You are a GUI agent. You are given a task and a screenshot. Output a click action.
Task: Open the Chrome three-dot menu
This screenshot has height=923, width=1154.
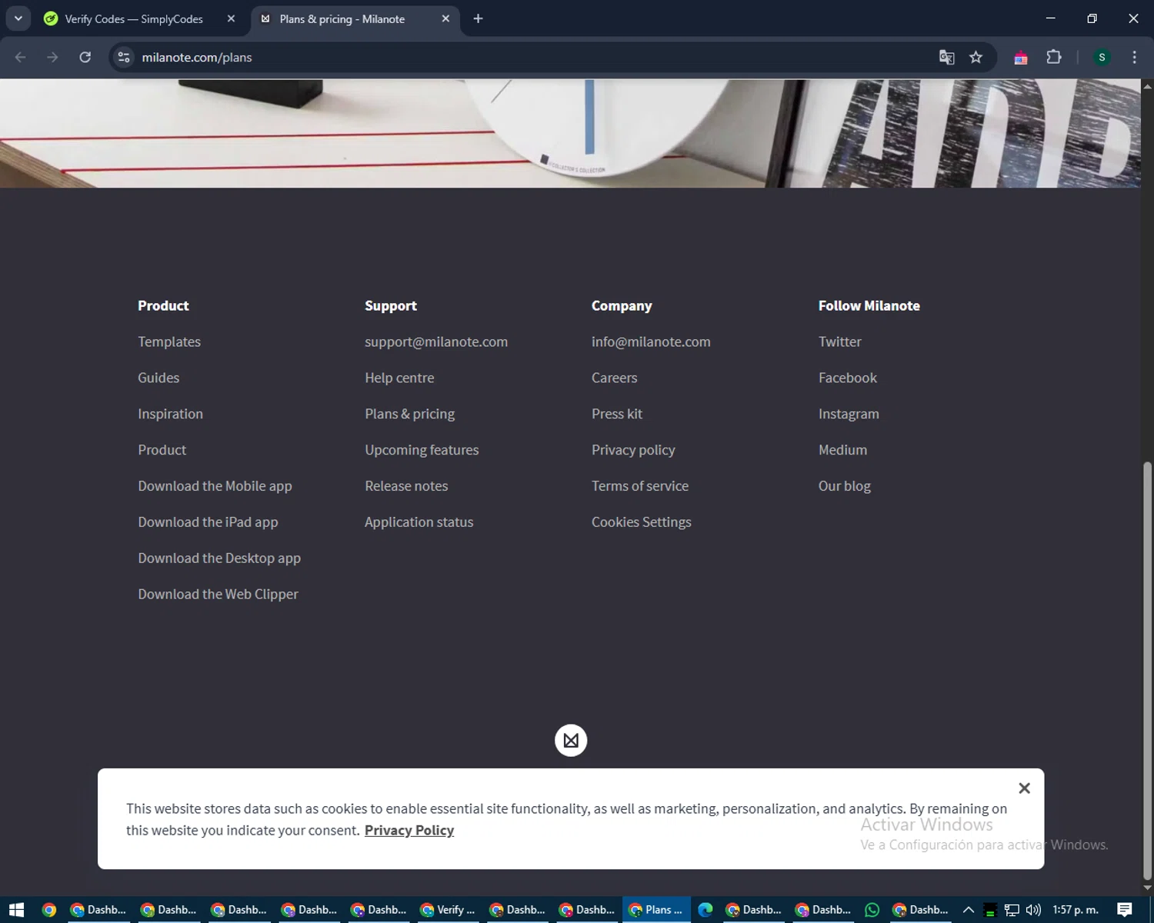click(1134, 57)
